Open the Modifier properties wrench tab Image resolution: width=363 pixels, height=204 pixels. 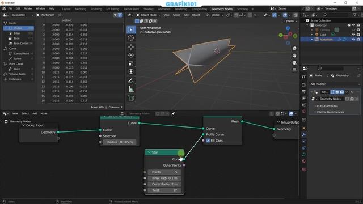304,135
